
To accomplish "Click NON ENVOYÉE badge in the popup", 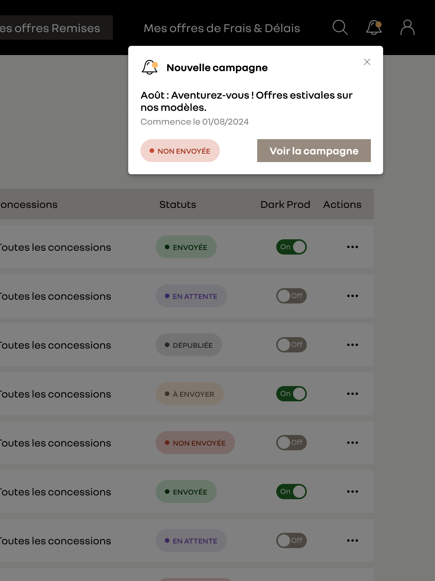I will click(x=180, y=151).
